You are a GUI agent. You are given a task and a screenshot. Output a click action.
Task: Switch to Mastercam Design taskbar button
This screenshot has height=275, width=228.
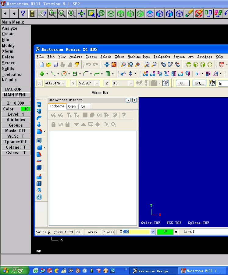tap(154, 271)
